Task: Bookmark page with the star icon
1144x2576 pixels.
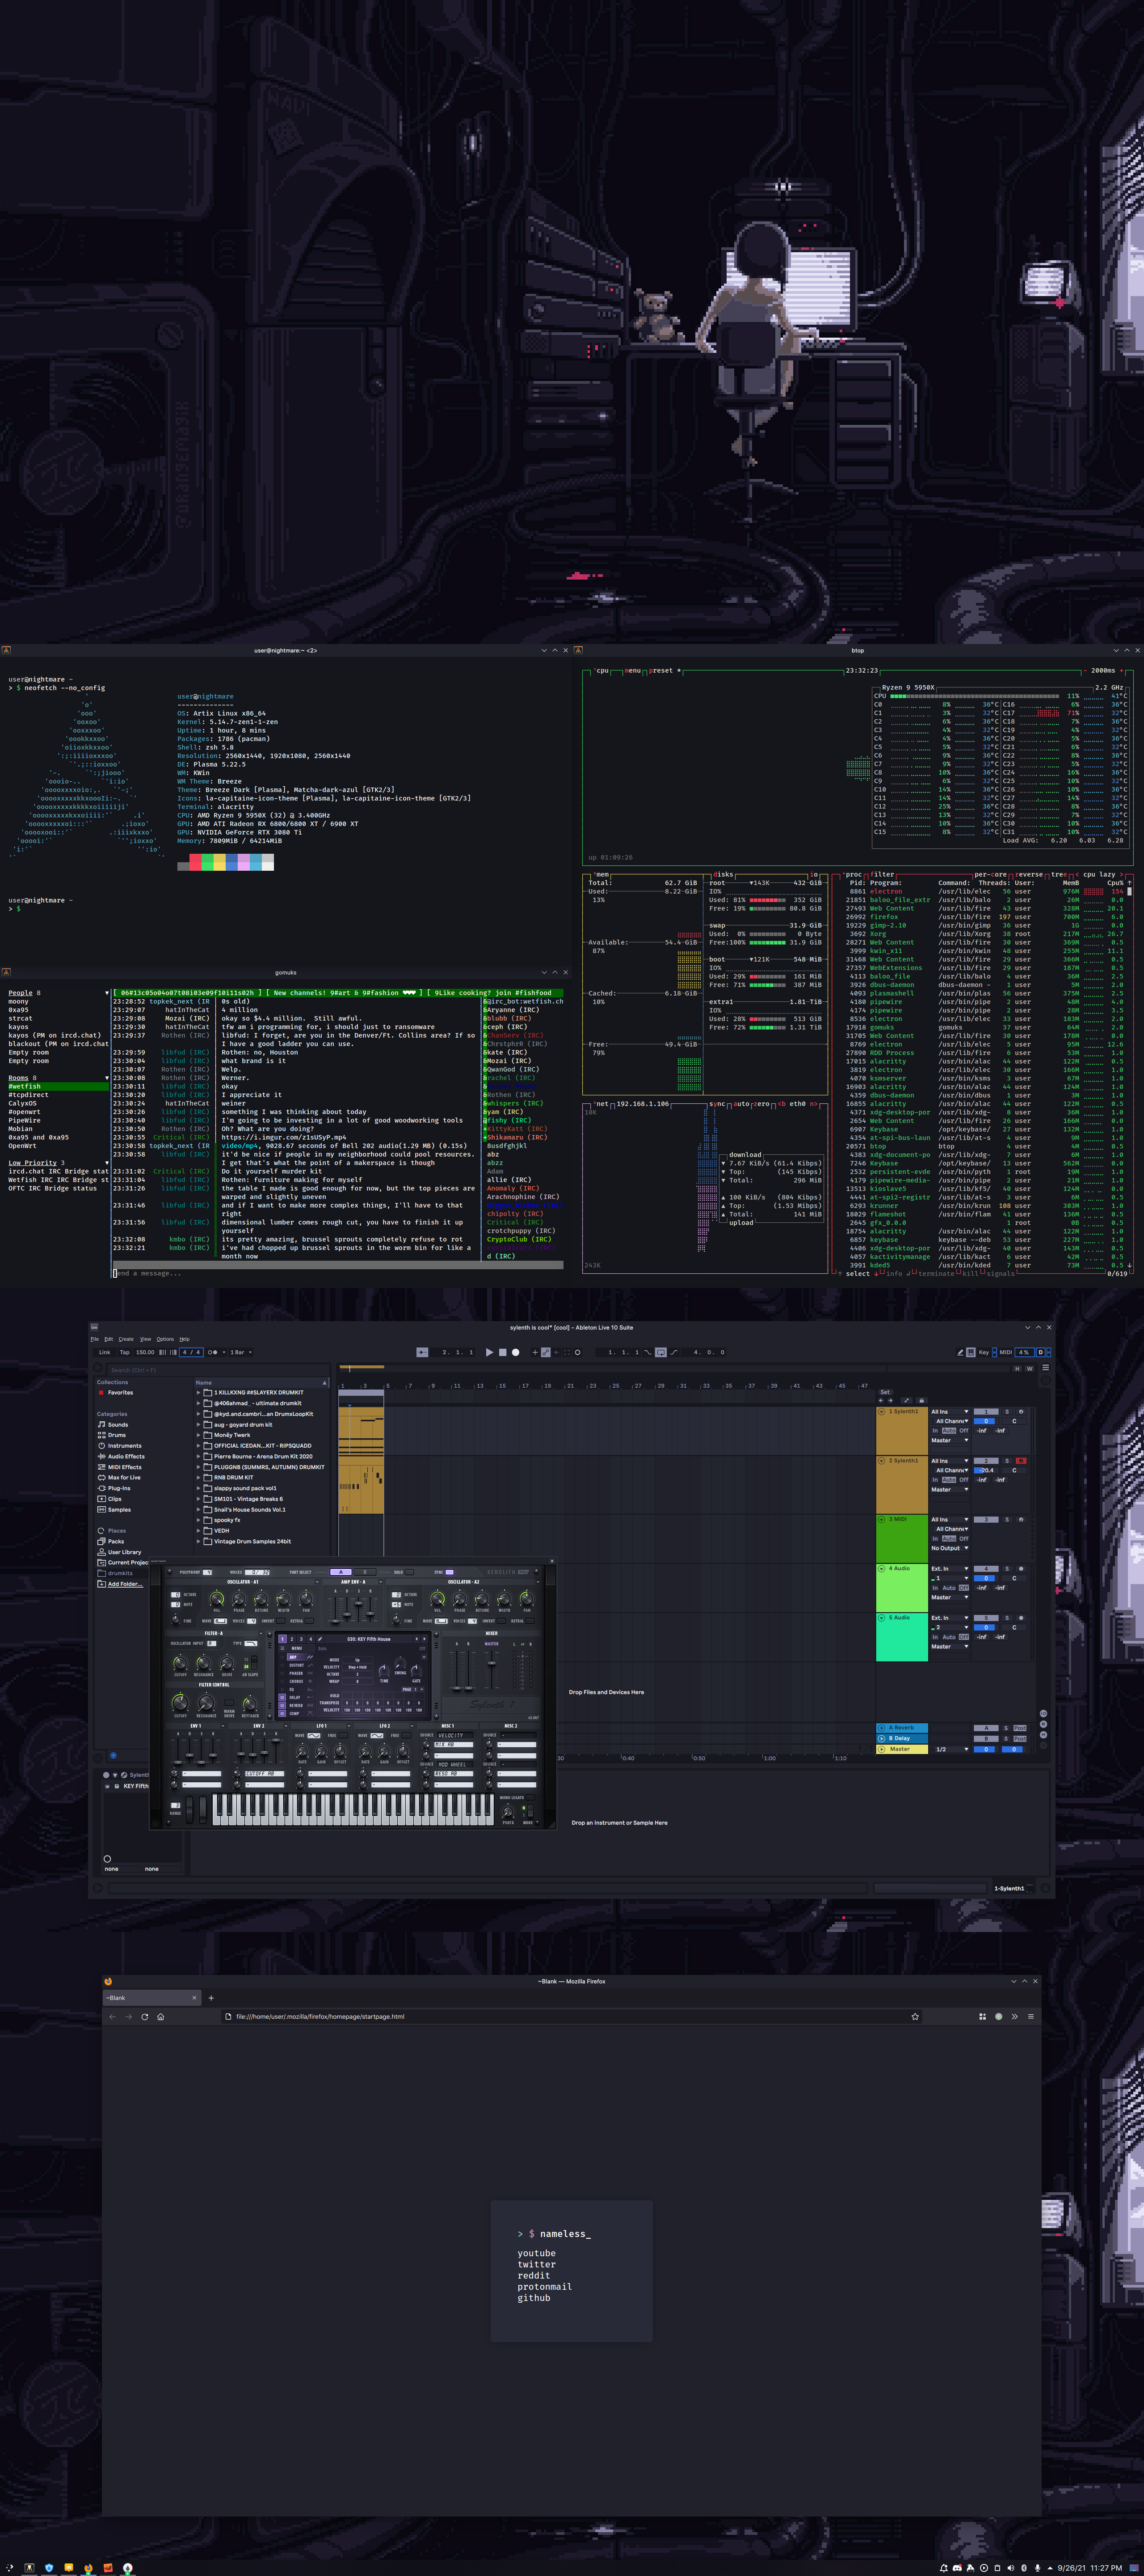Action: tap(915, 2016)
